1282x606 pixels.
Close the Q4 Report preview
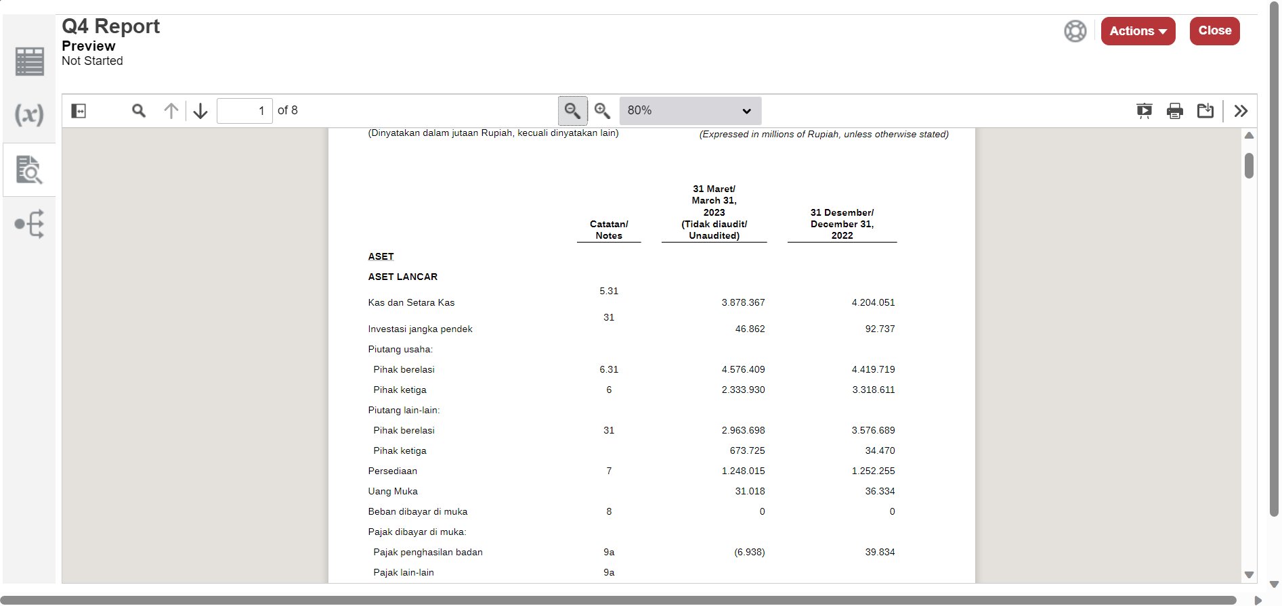coord(1214,31)
